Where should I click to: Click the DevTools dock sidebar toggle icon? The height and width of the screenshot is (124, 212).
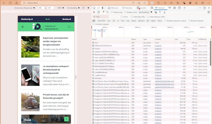103,8
